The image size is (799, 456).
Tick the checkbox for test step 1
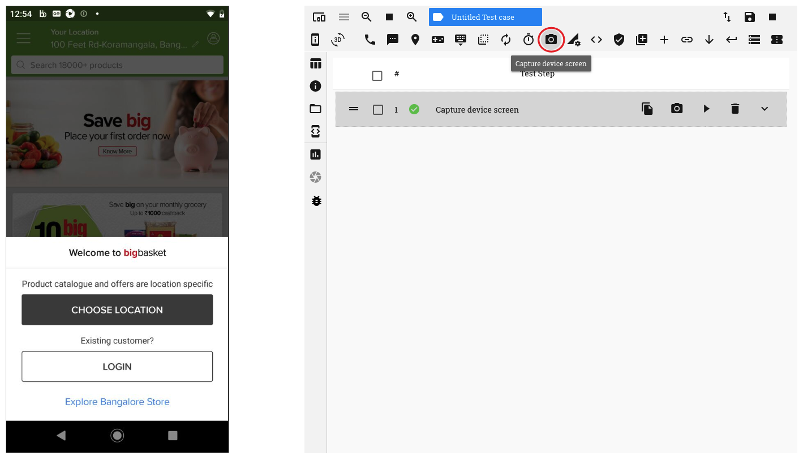(x=378, y=110)
